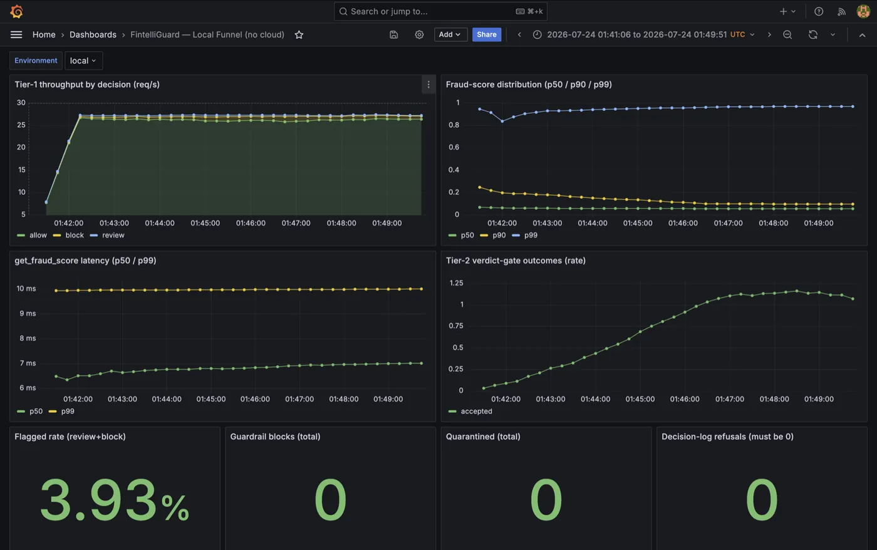Click get_fraud_score latency panel title
877x550 pixels.
(85, 261)
